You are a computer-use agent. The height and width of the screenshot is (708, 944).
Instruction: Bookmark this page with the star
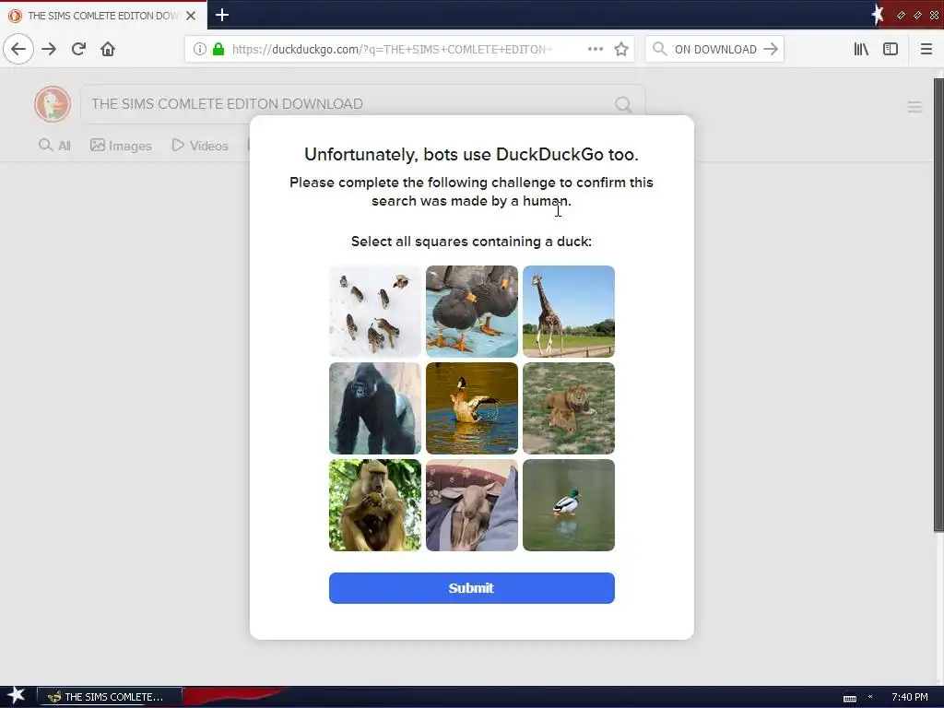[x=621, y=49]
